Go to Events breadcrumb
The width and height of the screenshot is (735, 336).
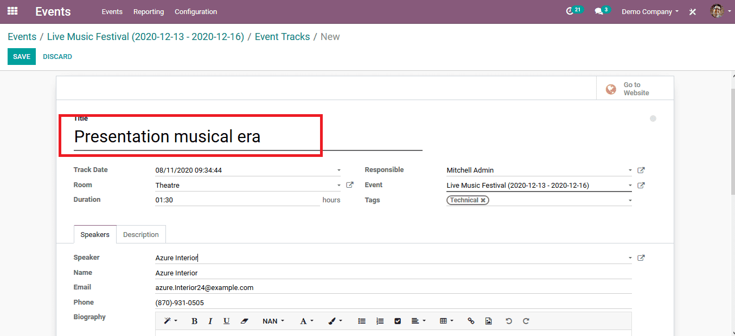point(22,37)
